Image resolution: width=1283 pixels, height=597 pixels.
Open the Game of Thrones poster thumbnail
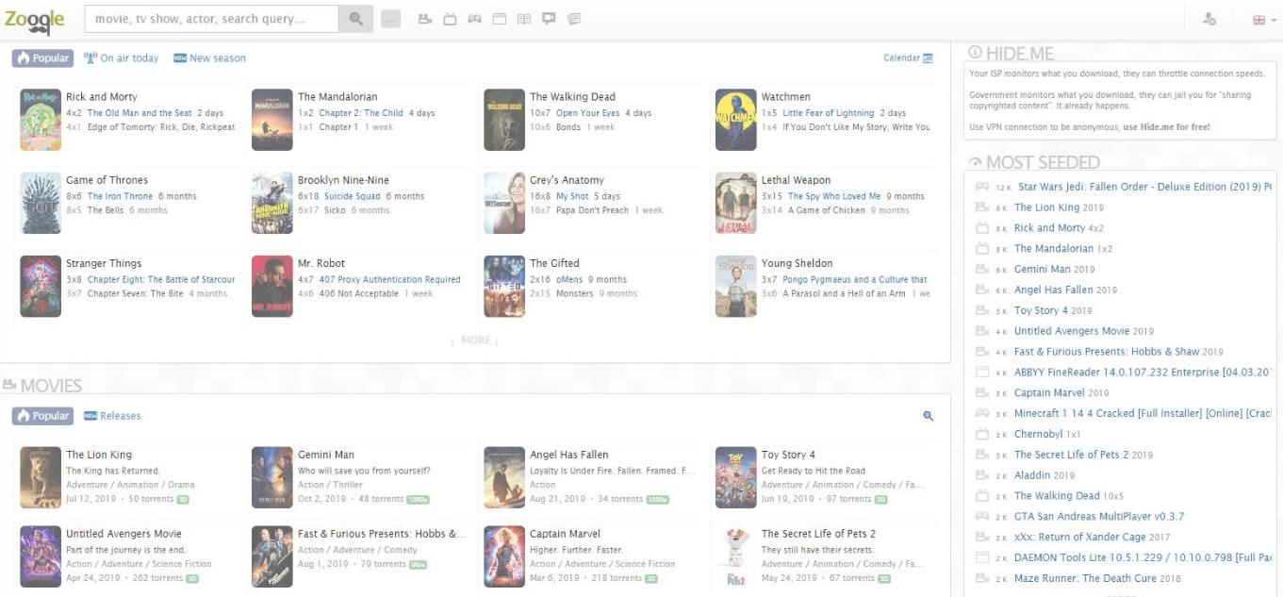tap(41, 203)
